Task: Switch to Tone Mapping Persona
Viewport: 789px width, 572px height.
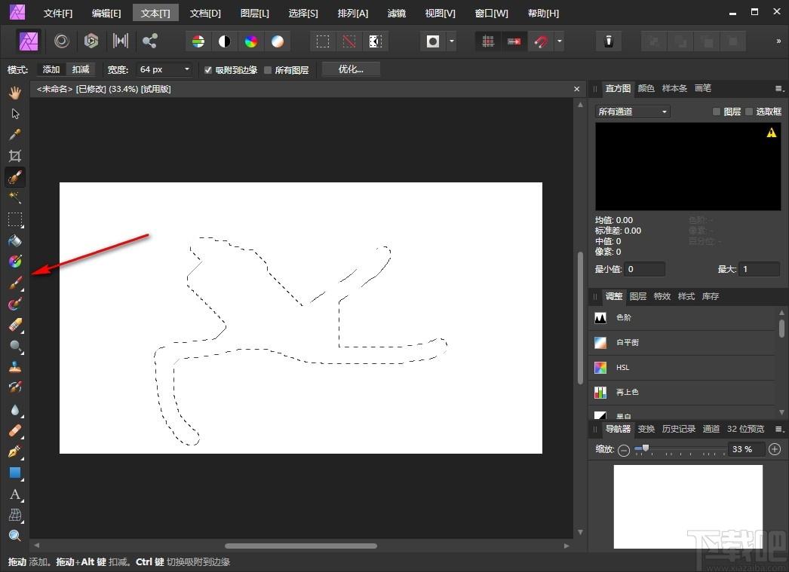Action: [x=120, y=41]
